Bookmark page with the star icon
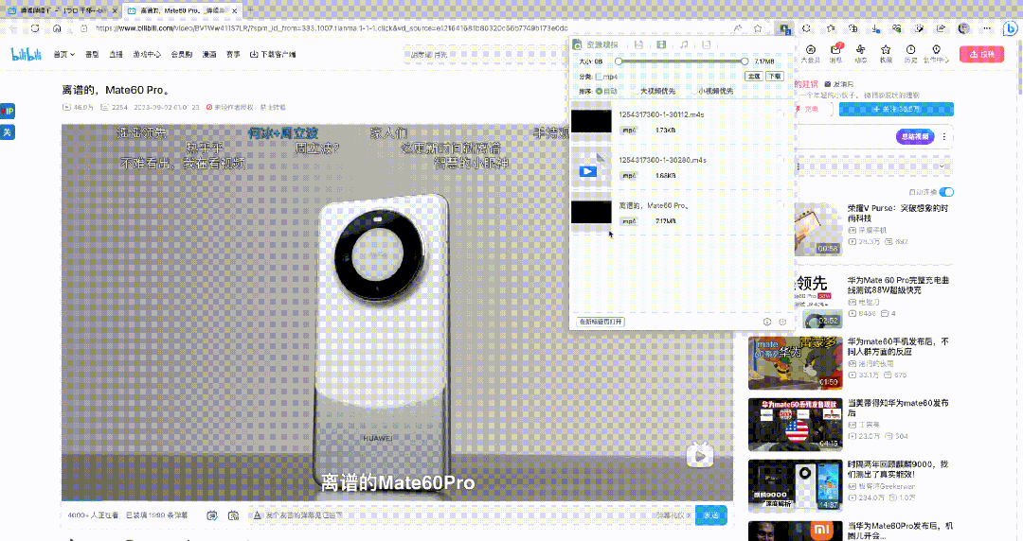The image size is (1023, 541). [x=758, y=28]
